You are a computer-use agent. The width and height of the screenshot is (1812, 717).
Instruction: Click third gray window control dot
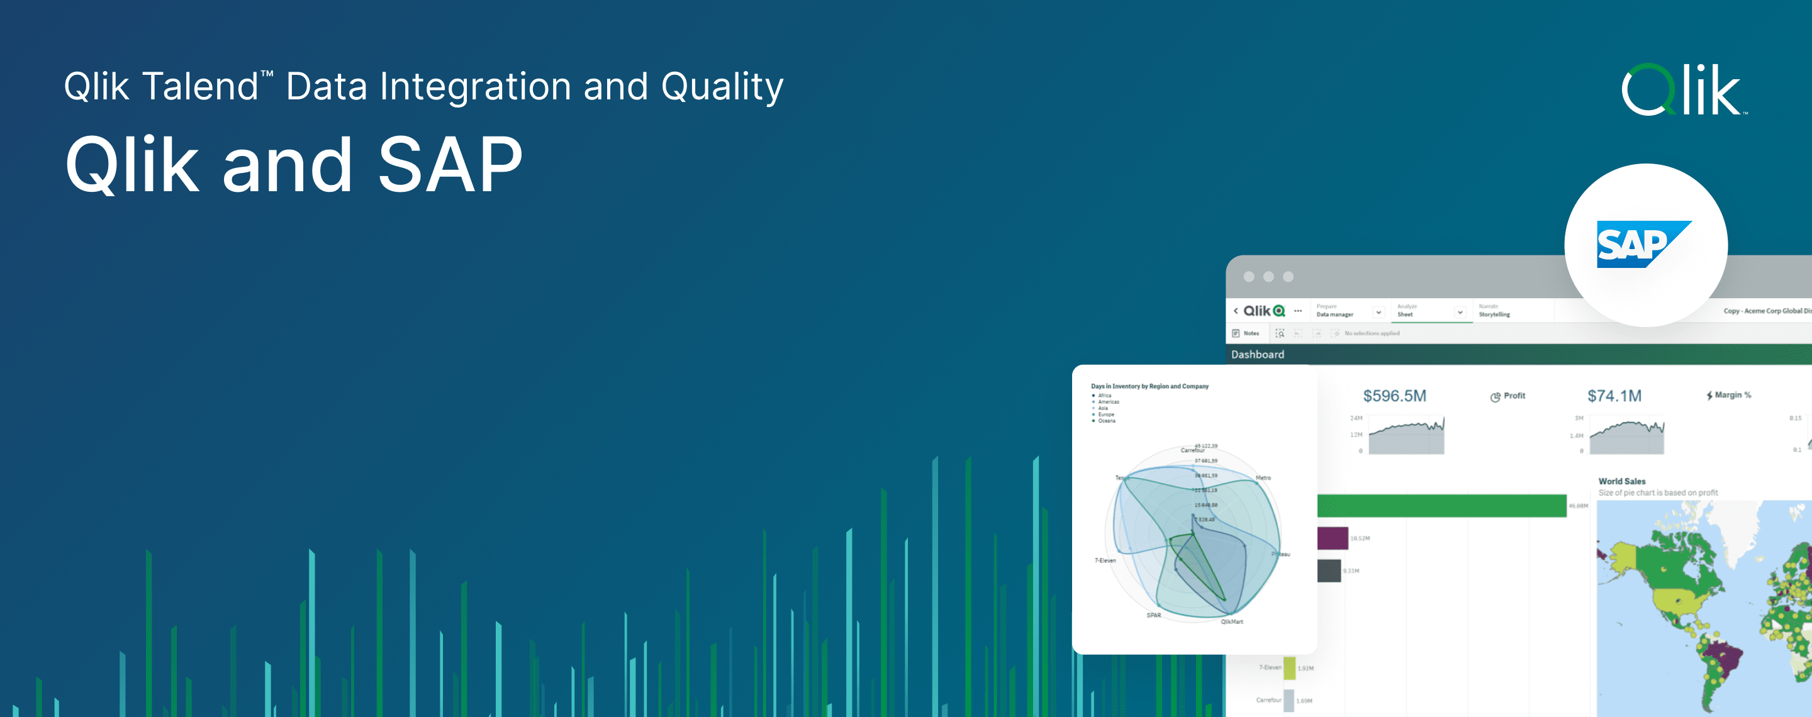pyautogui.click(x=1288, y=276)
